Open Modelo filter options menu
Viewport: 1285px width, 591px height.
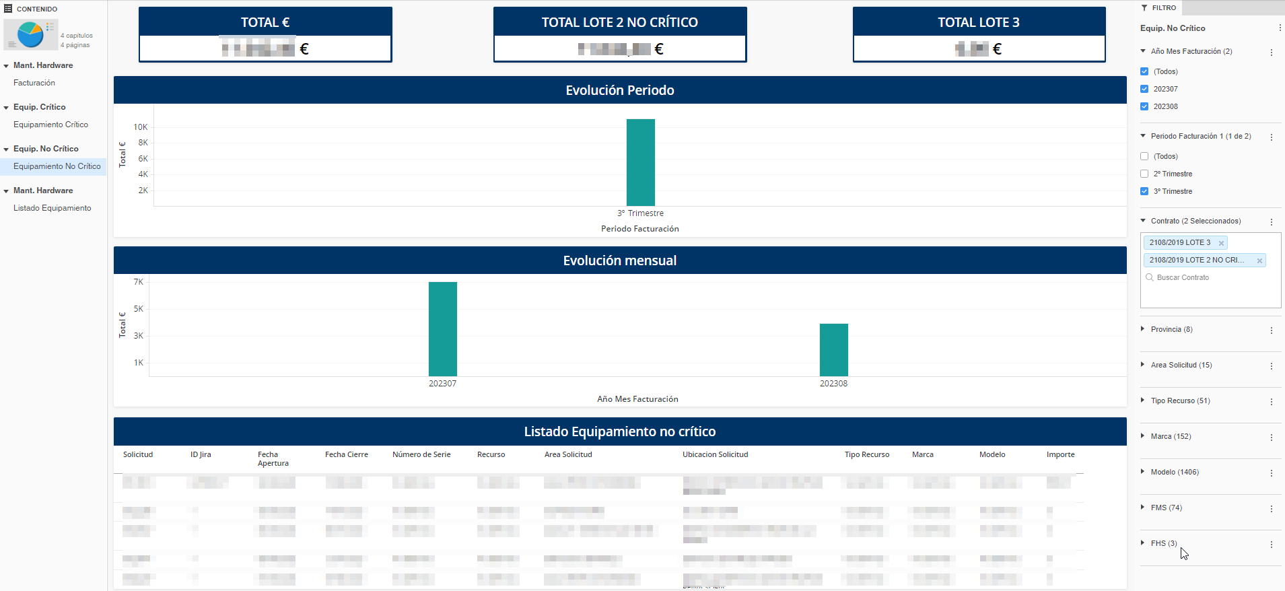click(x=1272, y=473)
